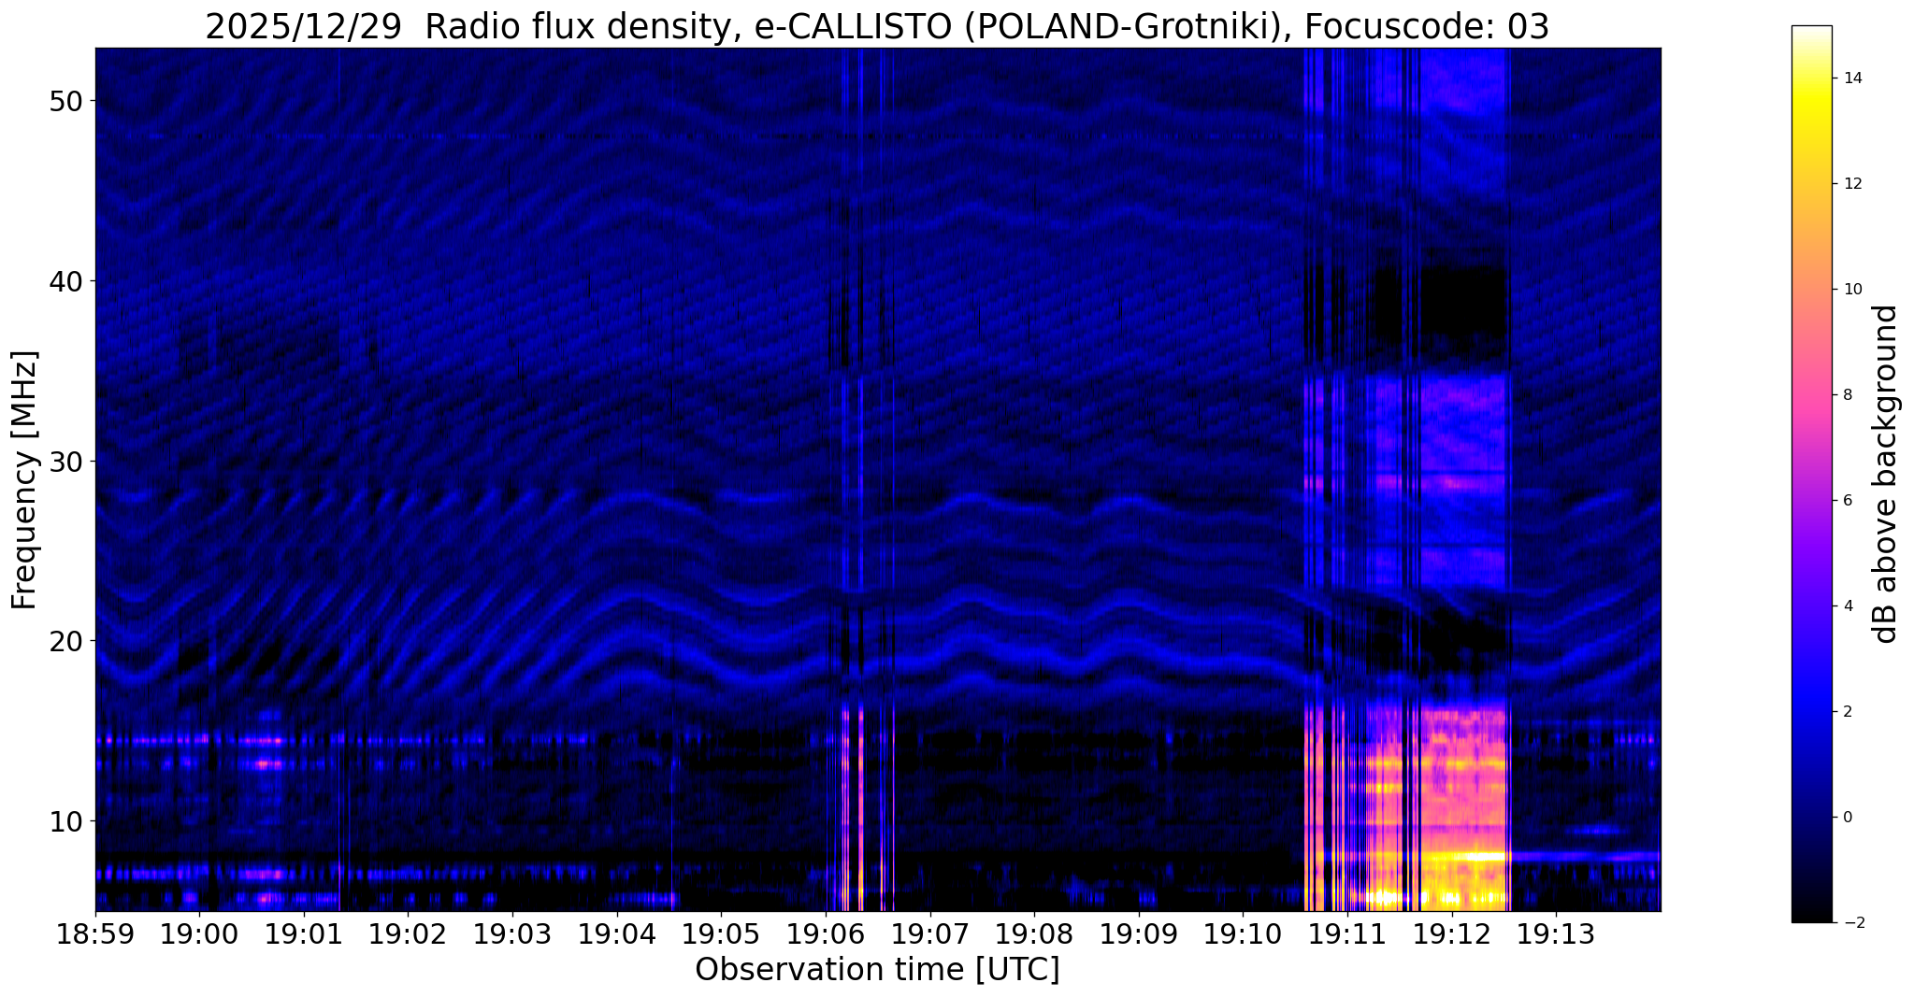
Task: Click the 19:12 time tick label
Action: [1451, 933]
